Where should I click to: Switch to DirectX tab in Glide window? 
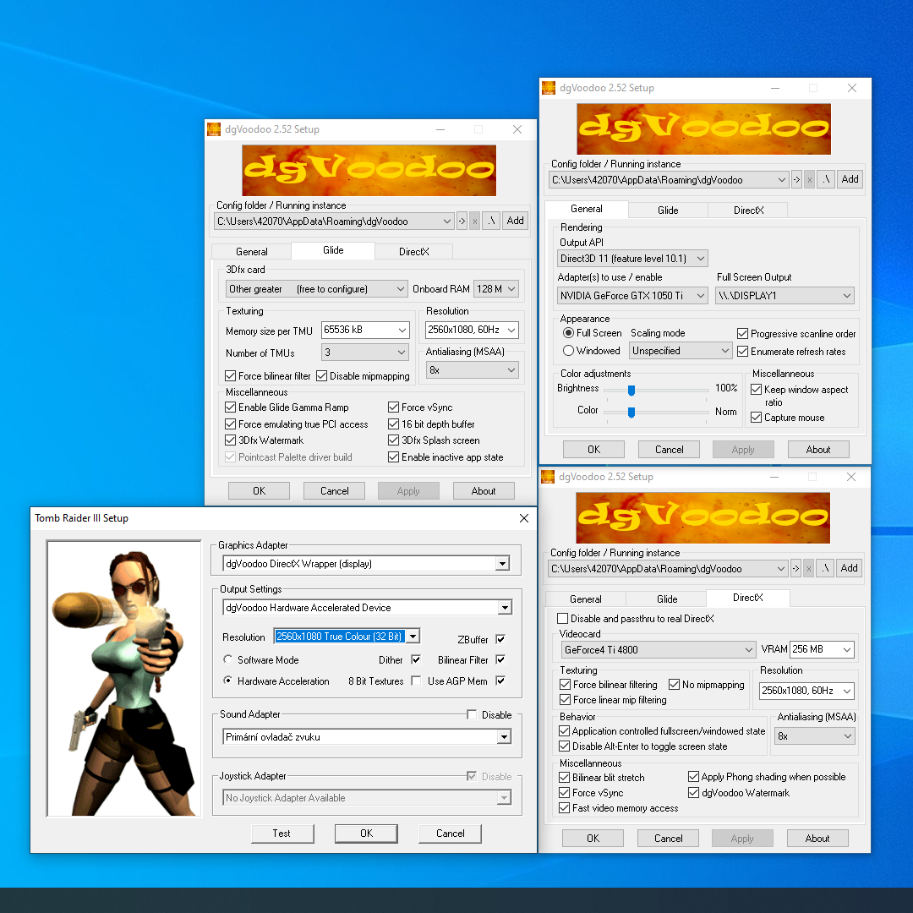[414, 252]
